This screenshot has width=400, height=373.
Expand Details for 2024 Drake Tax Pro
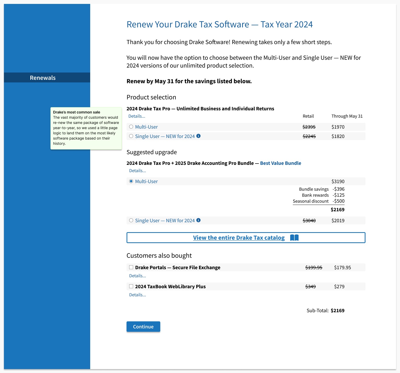click(137, 116)
